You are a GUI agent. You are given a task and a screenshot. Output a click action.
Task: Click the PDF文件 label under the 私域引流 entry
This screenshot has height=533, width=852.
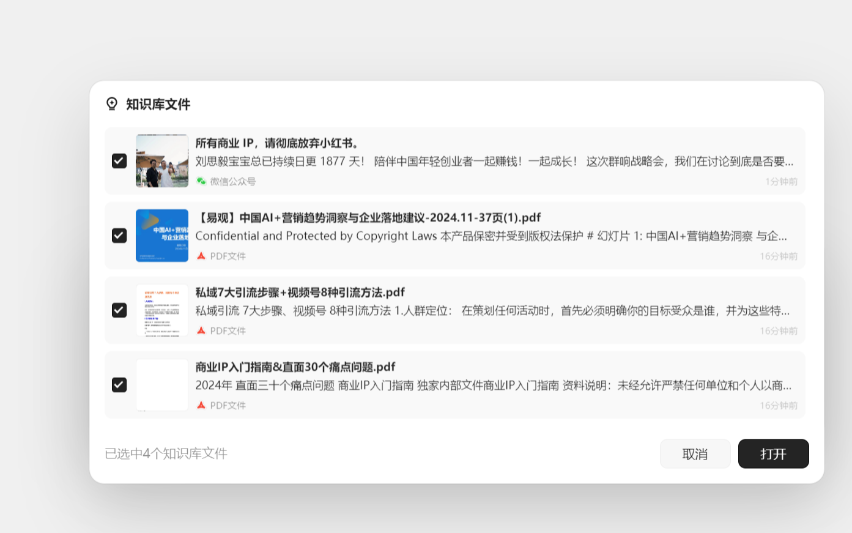(229, 330)
